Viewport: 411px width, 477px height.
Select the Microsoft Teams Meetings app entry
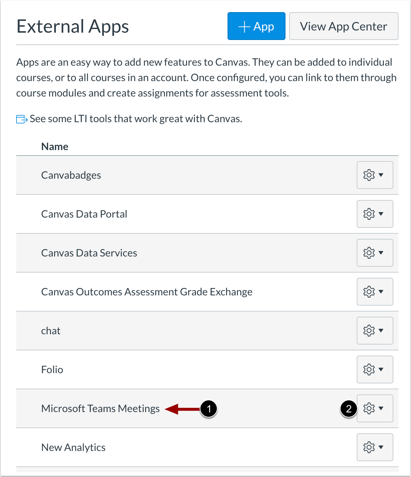pos(100,408)
